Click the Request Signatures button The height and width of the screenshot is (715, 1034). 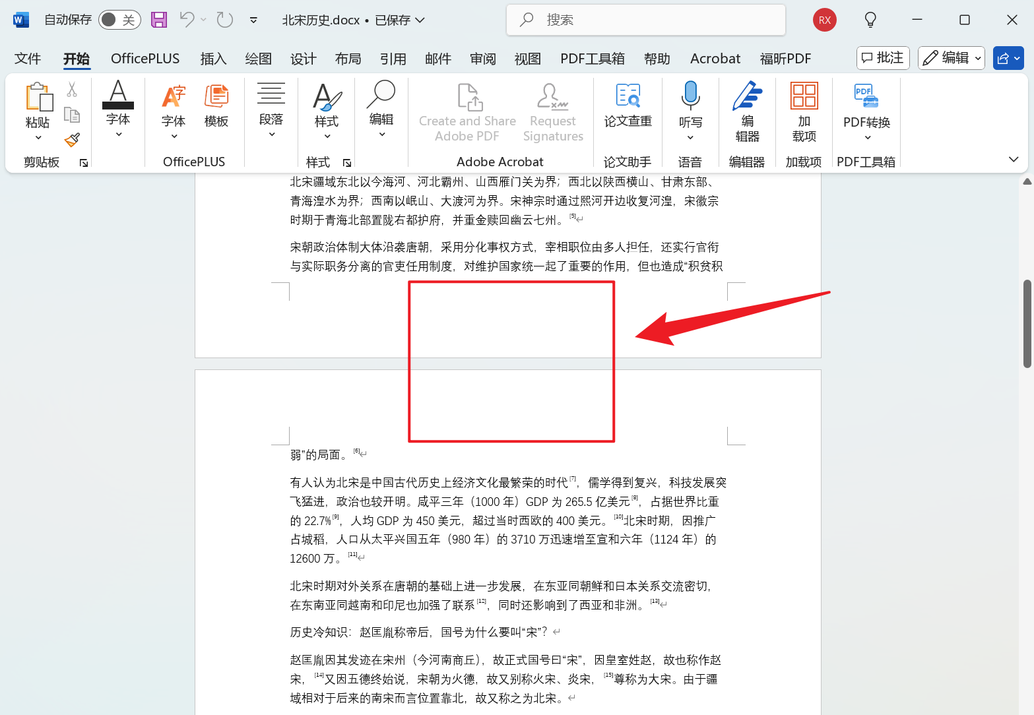point(553,111)
